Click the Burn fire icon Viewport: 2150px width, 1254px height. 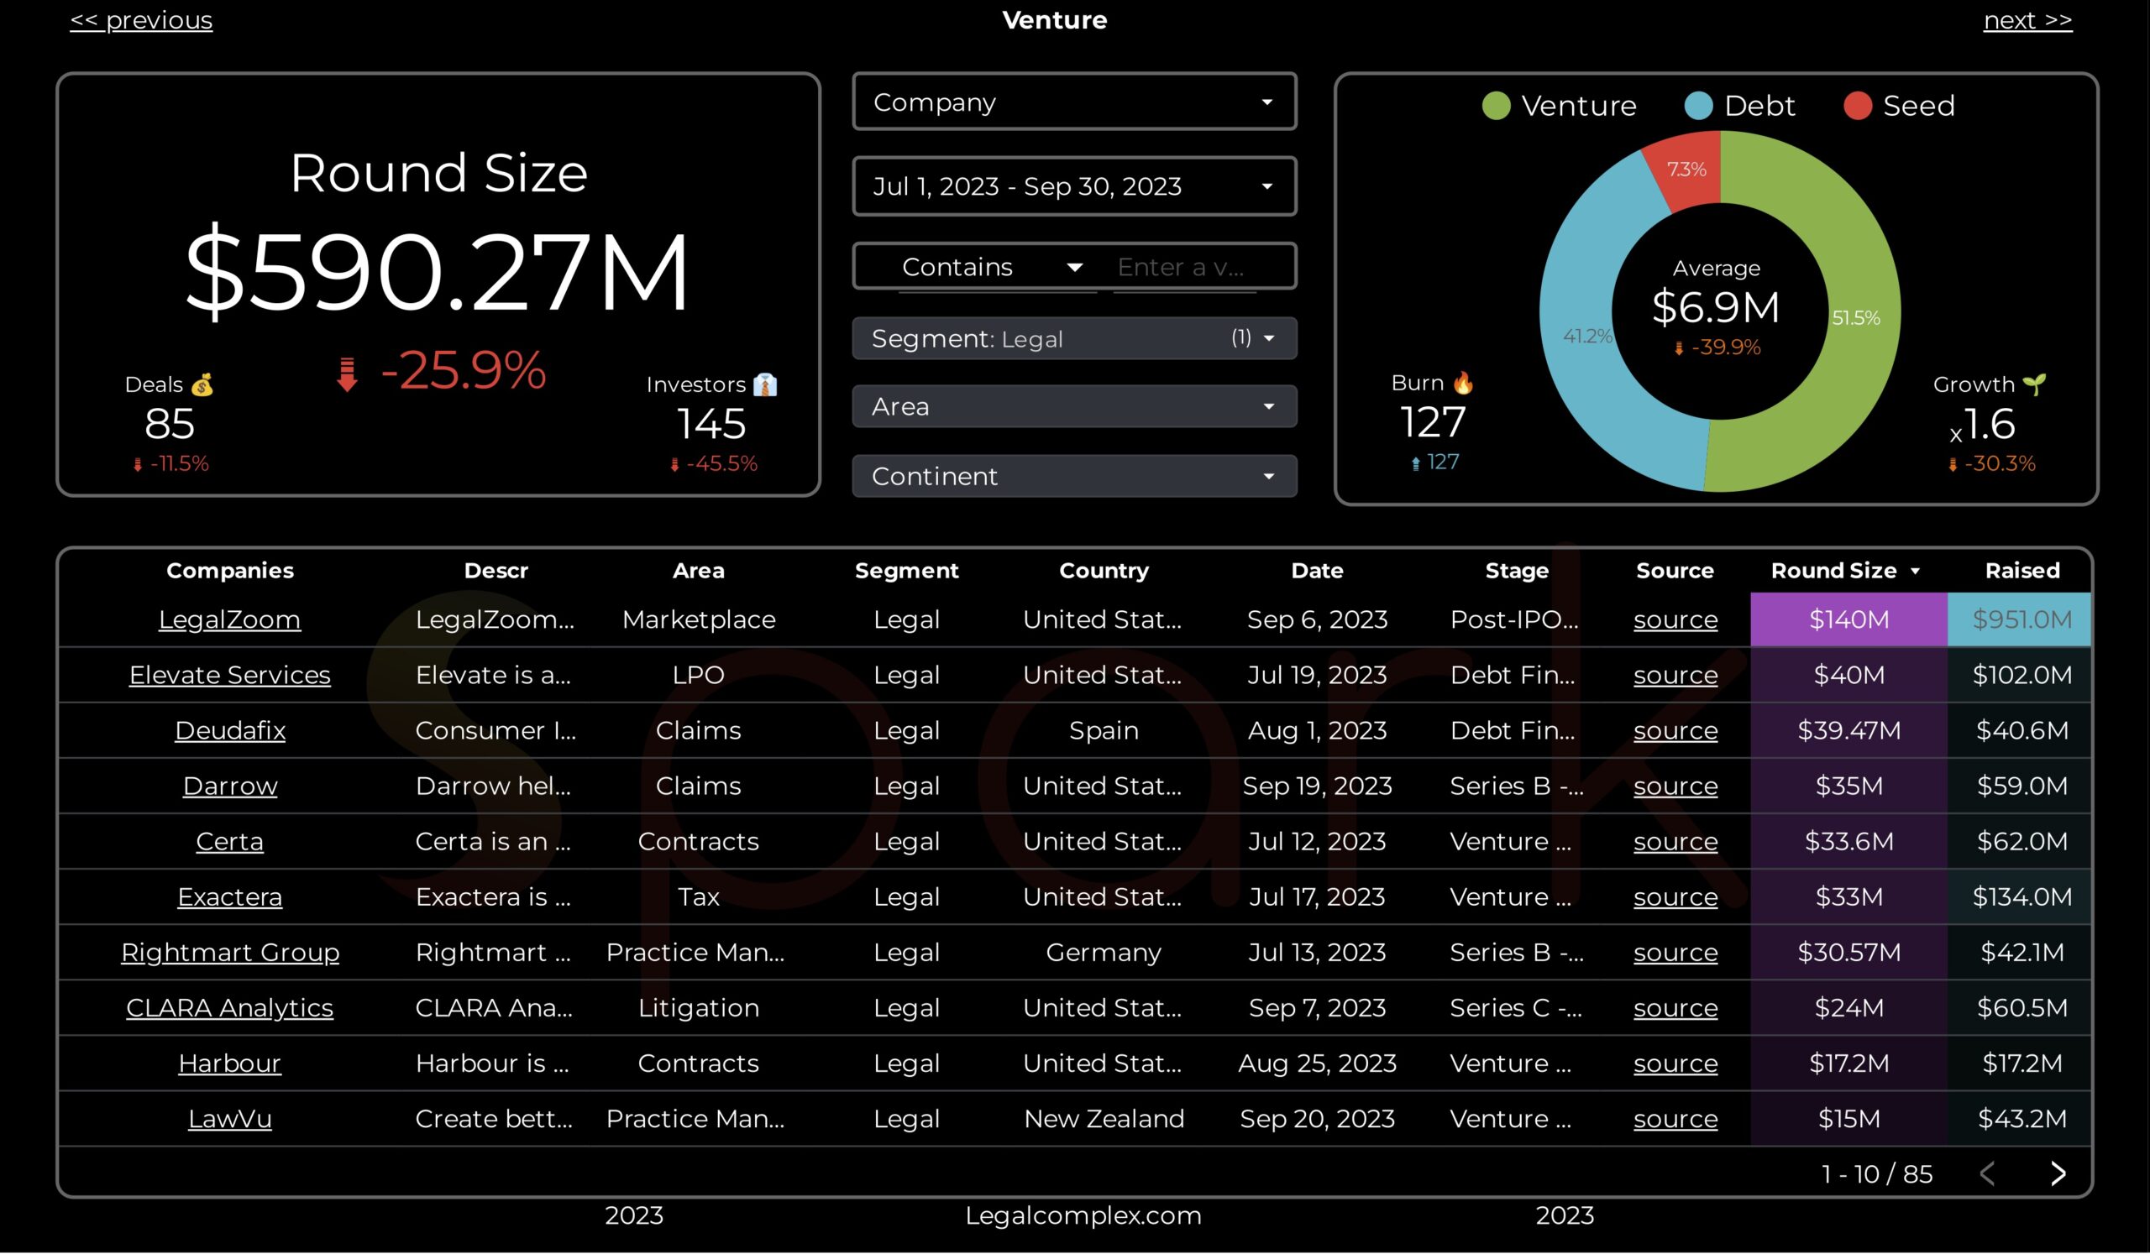click(x=1463, y=383)
